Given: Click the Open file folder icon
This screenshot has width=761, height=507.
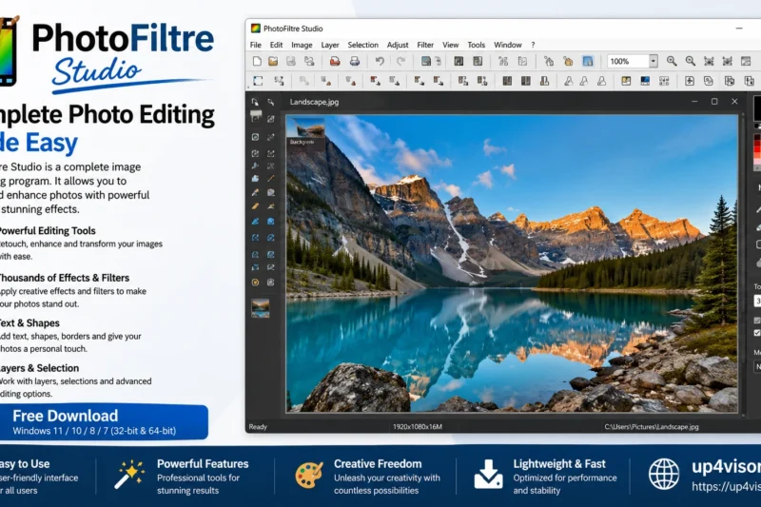Looking at the screenshot, I should 273,61.
